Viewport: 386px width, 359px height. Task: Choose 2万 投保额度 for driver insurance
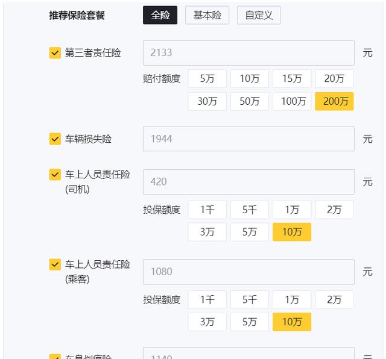(334, 210)
